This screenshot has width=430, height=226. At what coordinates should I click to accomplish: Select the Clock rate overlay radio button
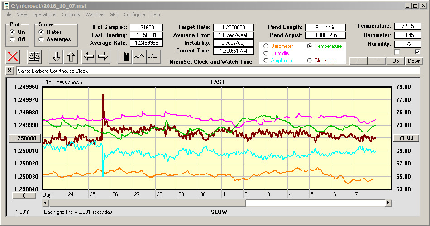point(309,61)
